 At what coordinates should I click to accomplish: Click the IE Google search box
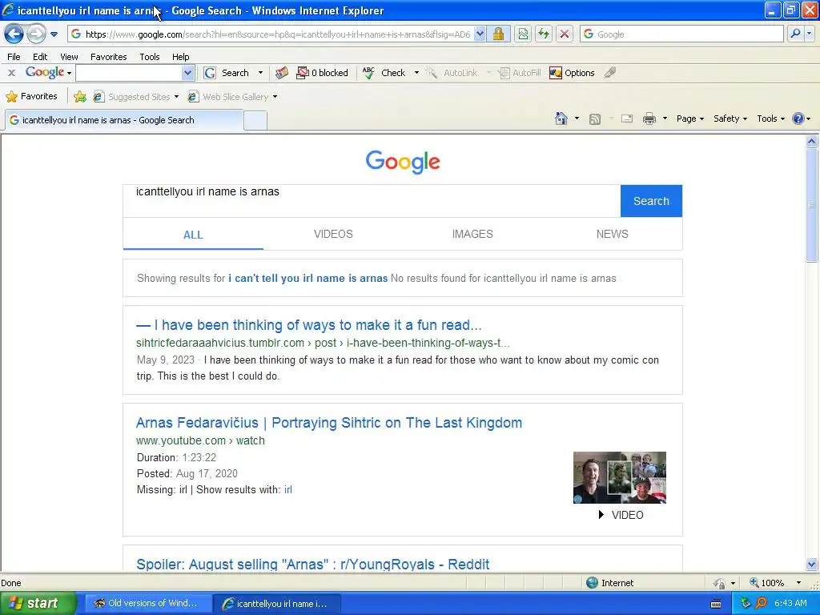click(x=681, y=34)
